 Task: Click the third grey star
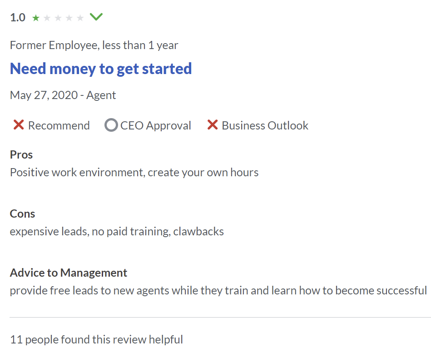coord(58,18)
